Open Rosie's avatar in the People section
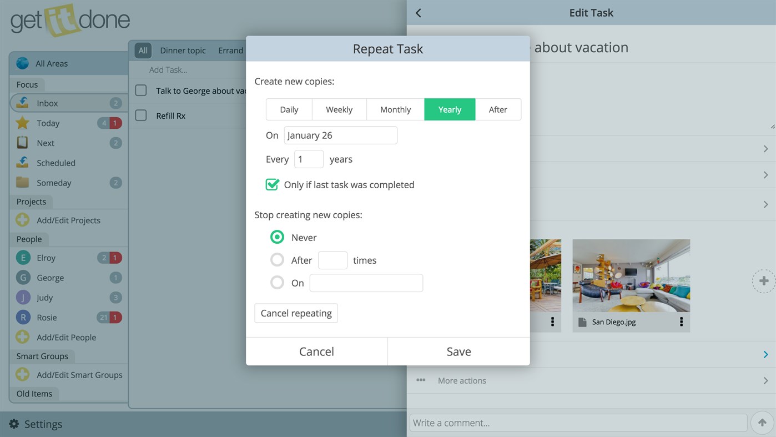 22,317
